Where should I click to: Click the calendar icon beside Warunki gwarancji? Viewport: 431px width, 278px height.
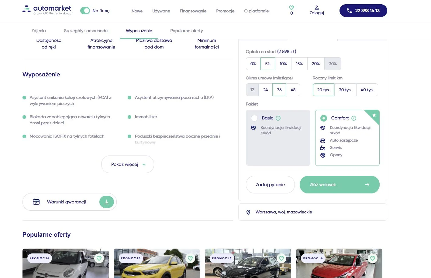(x=36, y=202)
